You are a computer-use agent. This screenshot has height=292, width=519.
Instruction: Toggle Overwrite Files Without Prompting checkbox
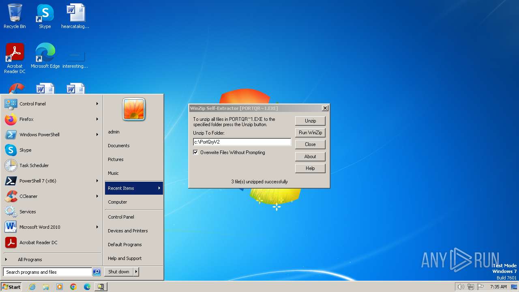point(196,152)
